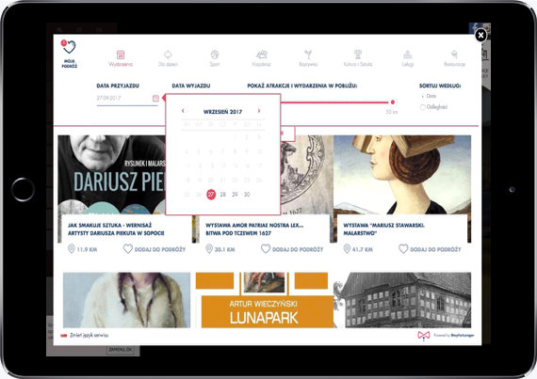Choose the Data sort radio button
The height and width of the screenshot is (379, 537).
pos(423,96)
